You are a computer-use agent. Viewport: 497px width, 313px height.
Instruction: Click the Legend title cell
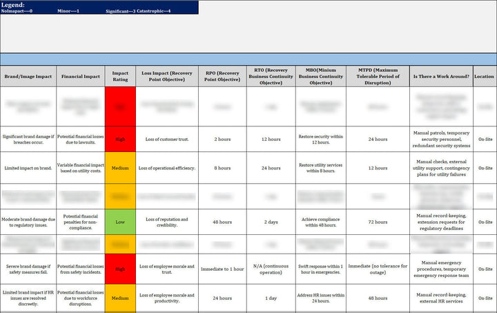tap(14, 5)
